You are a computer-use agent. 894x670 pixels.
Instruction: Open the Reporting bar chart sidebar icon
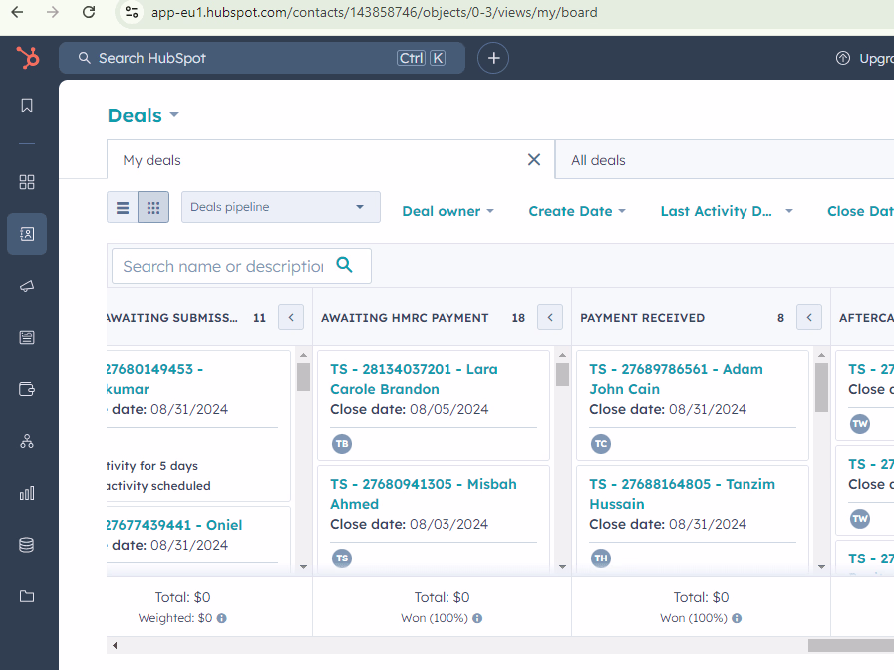tap(27, 493)
